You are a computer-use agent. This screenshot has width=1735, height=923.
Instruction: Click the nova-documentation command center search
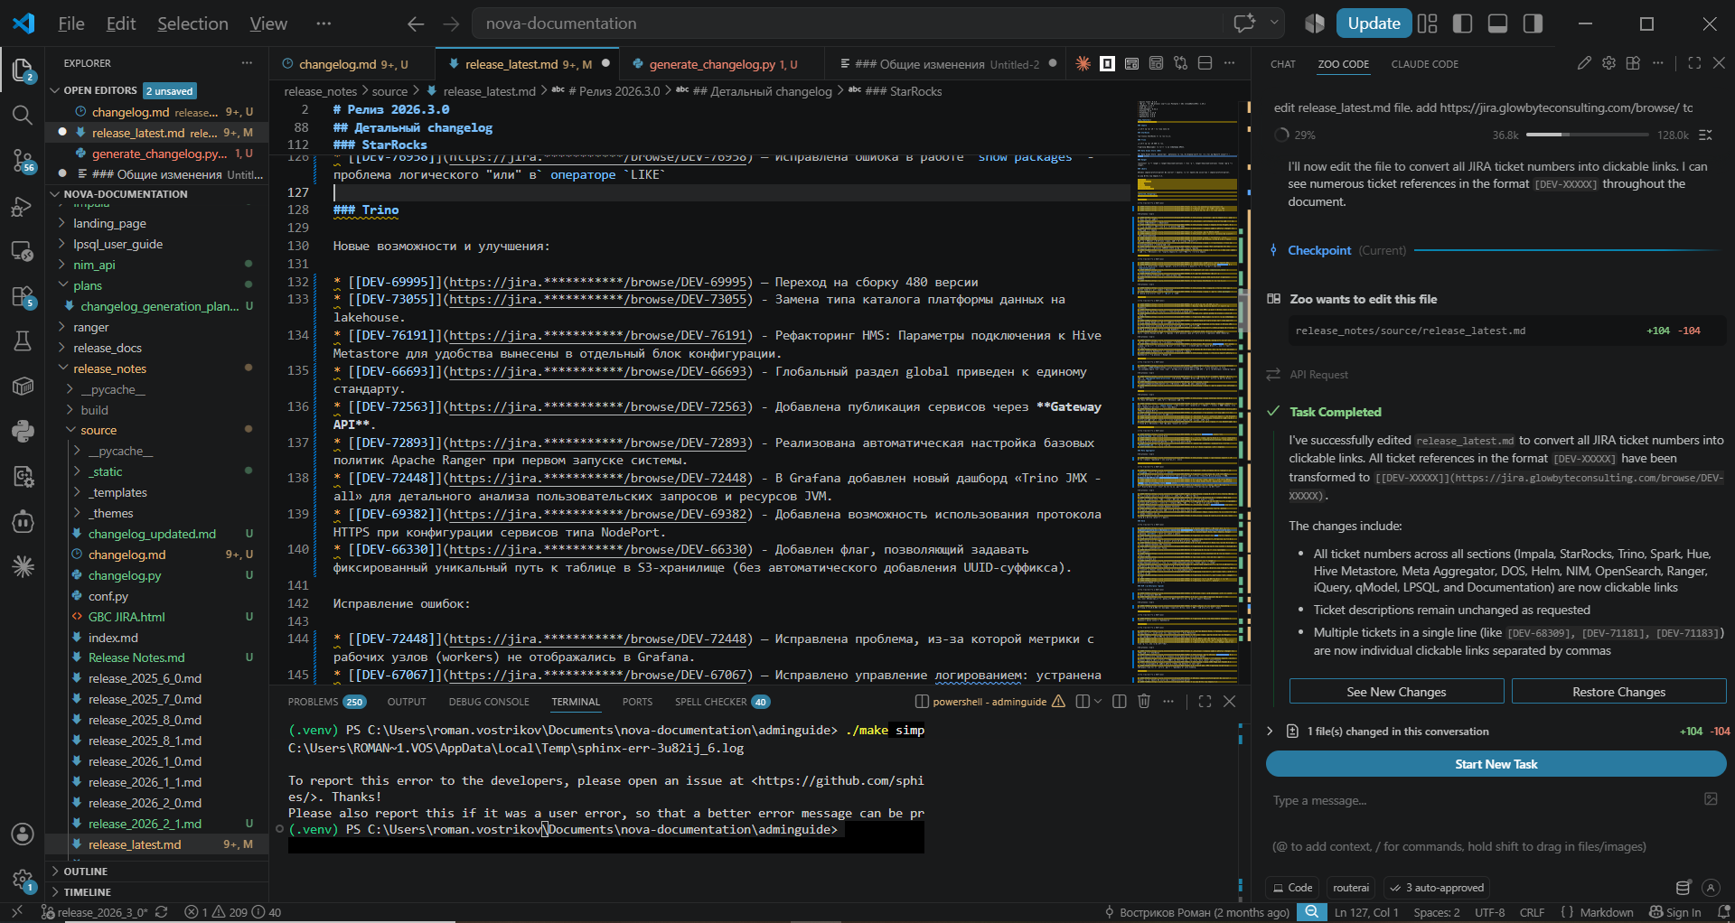848,23
